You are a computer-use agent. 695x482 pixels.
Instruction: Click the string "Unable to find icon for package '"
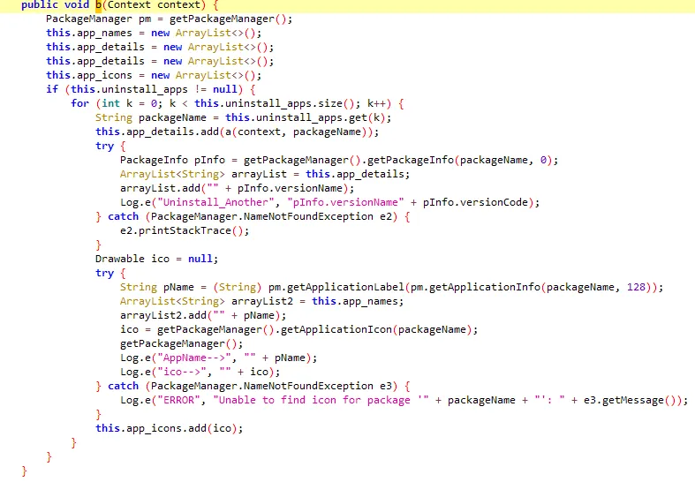pos(321,401)
